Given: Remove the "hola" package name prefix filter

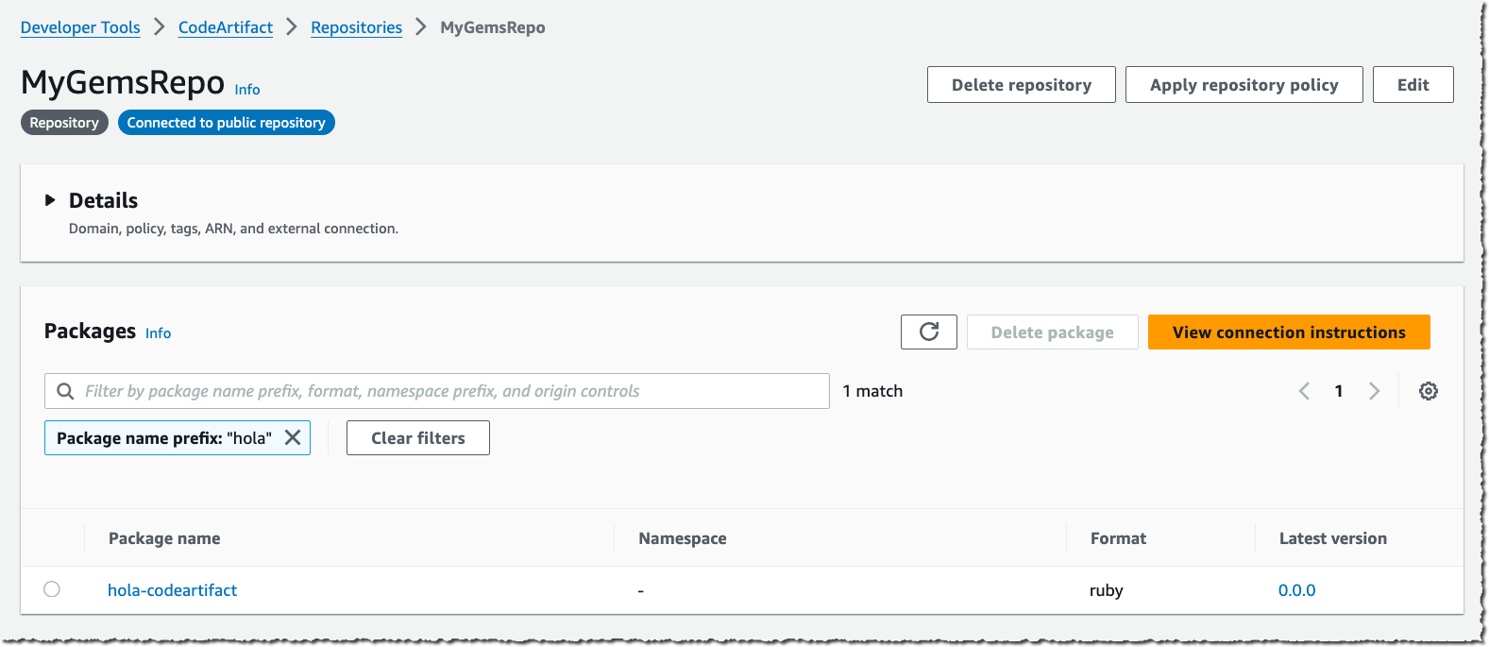Looking at the screenshot, I should click(293, 437).
